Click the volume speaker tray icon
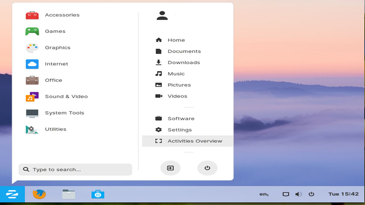 [x=298, y=194]
